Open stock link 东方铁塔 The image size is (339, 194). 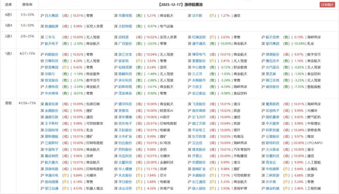[x=199, y=137]
